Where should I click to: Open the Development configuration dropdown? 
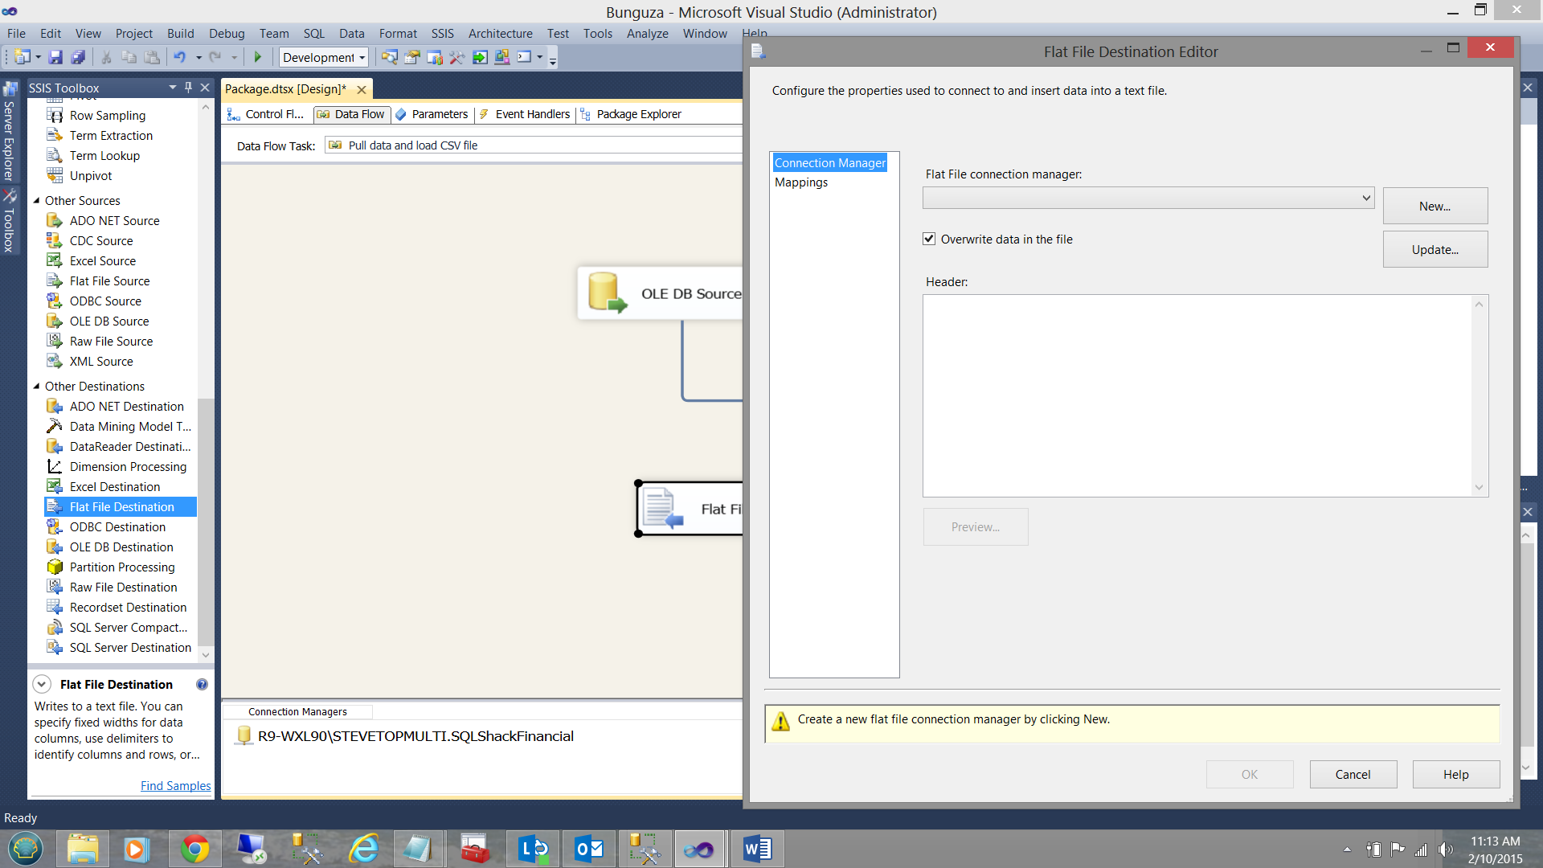pyautogui.click(x=324, y=57)
